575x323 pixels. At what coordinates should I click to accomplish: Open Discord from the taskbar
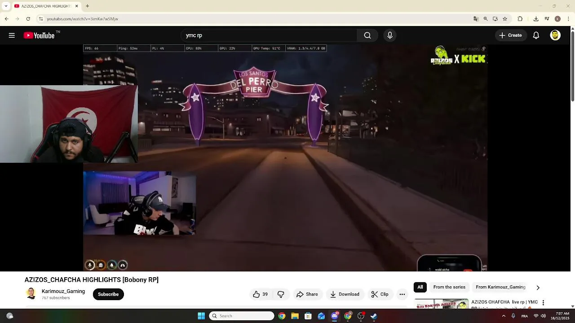[x=335, y=316]
